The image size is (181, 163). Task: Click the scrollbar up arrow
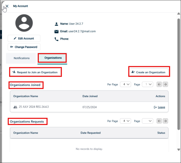tap(179, 13)
